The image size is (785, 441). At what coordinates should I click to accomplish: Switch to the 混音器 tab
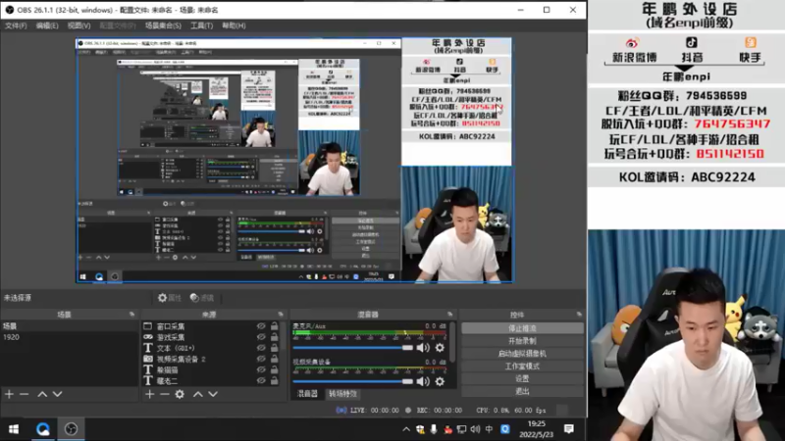(307, 394)
